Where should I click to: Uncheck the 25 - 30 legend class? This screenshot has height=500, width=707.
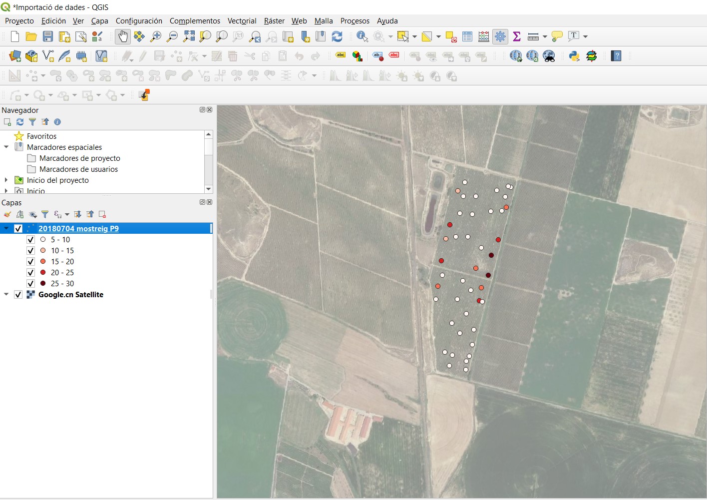[x=30, y=283]
